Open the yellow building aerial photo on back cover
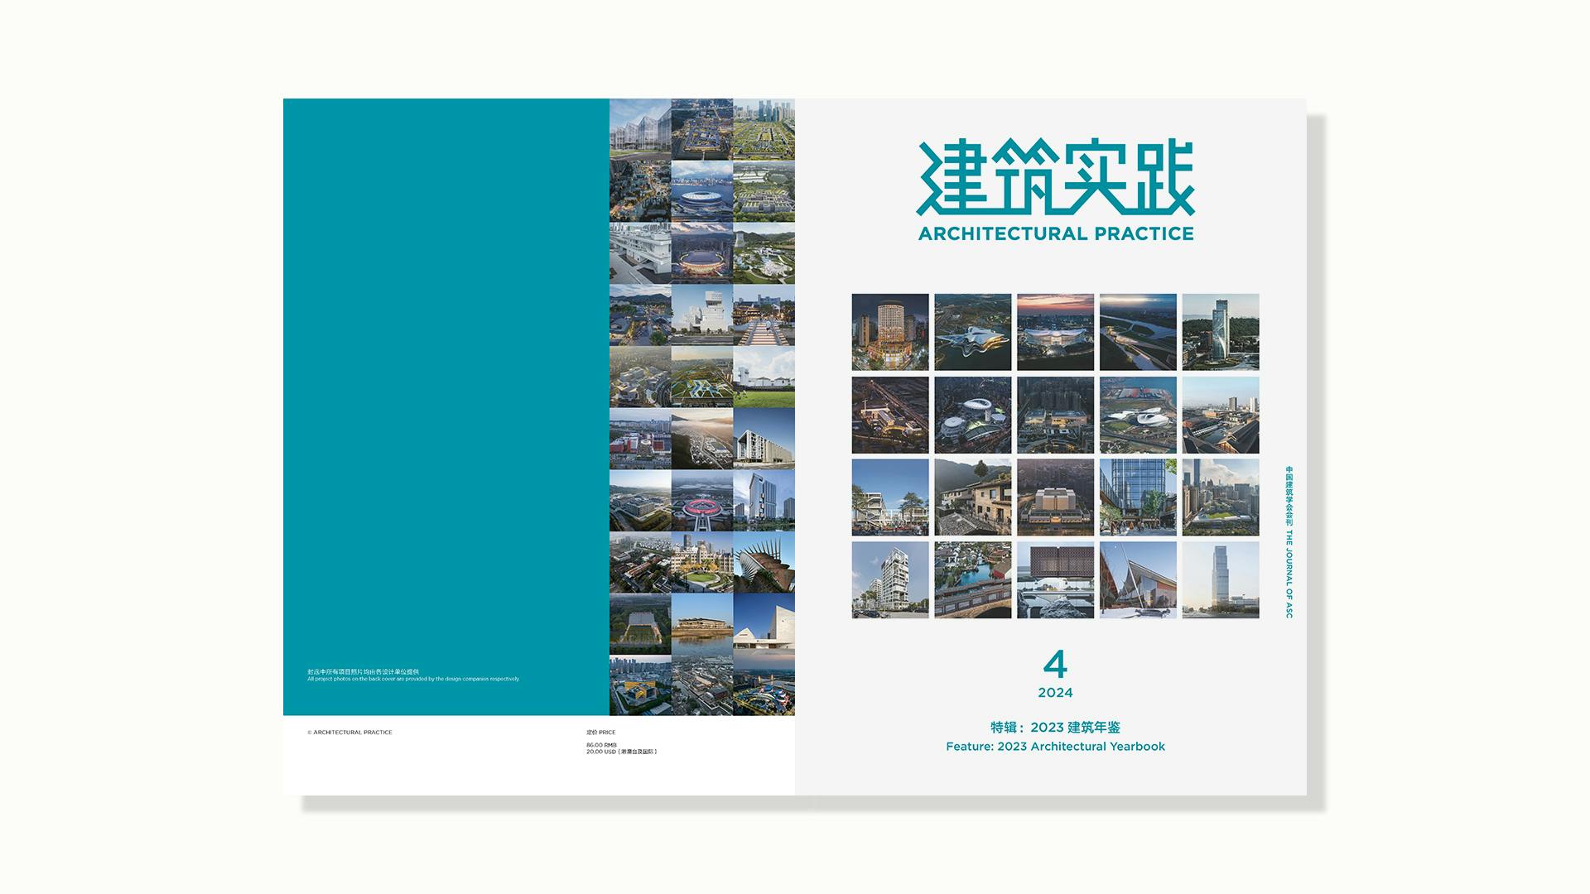The width and height of the screenshot is (1590, 894). tap(640, 685)
